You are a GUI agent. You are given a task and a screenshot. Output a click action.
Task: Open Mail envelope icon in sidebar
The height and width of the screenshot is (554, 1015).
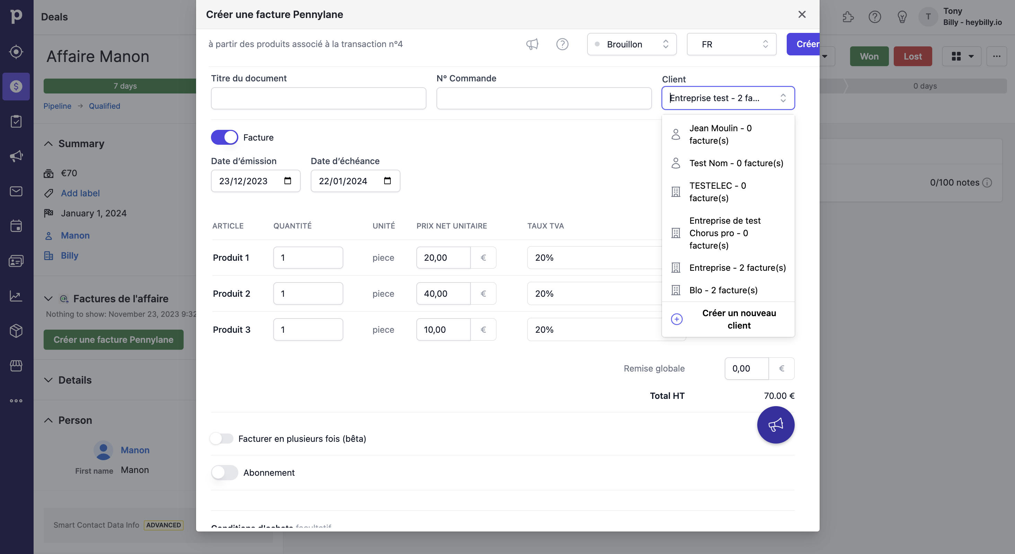(16, 191)
